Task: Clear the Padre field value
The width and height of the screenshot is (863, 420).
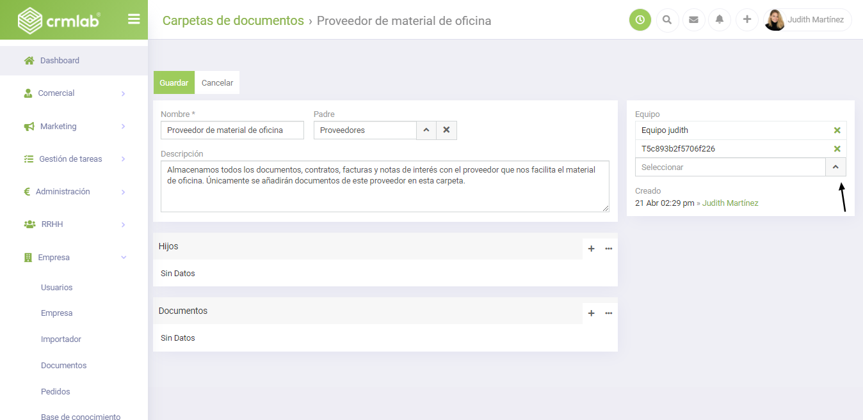Action: pyautogui.click(x=446, y=130)
